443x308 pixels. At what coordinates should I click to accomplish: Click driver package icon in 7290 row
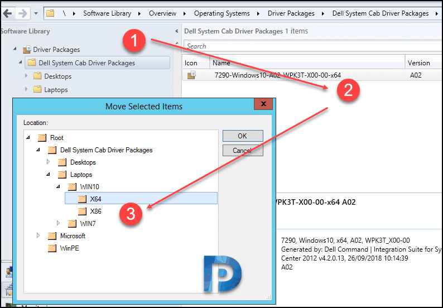tap(191, 75)
